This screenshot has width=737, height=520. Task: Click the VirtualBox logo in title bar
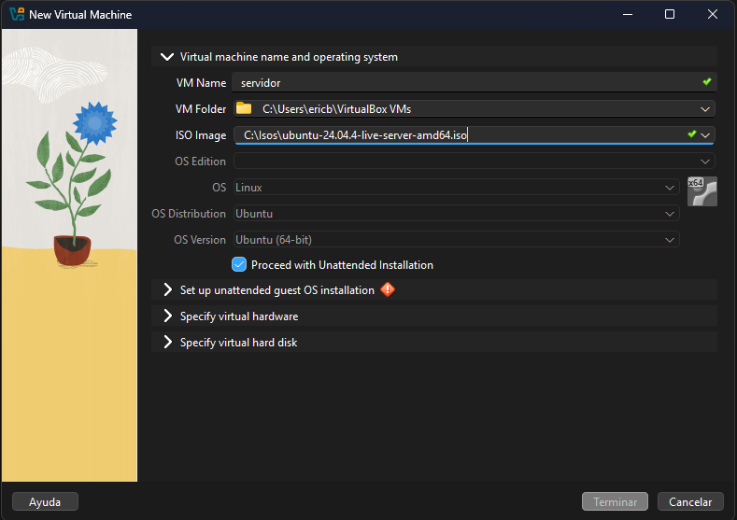[x=17, y=14]
